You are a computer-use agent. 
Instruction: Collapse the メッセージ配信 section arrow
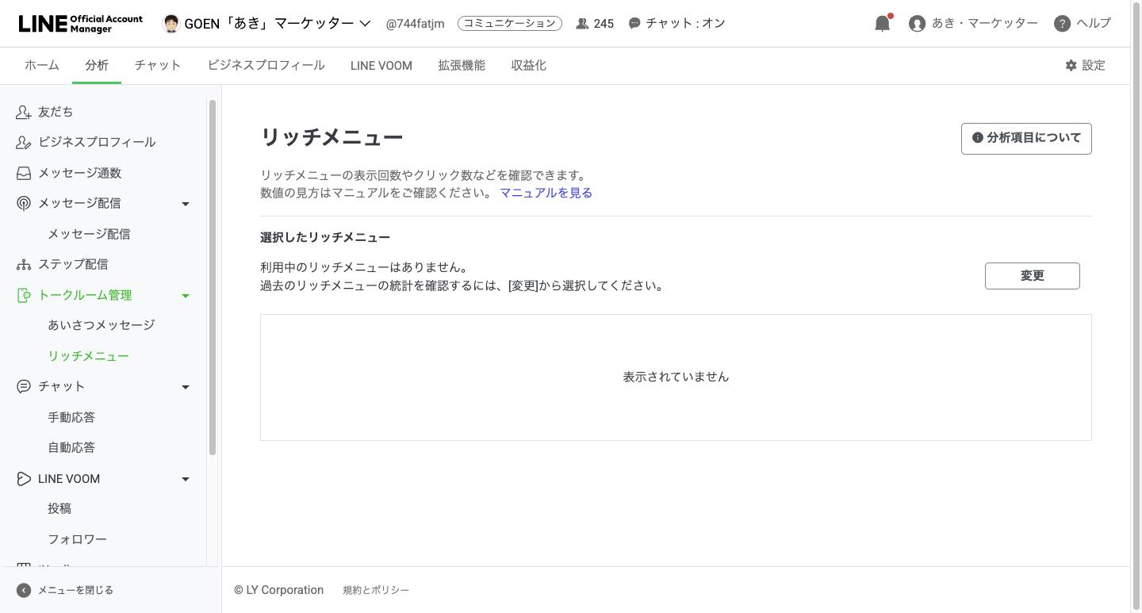click(186, 205)
